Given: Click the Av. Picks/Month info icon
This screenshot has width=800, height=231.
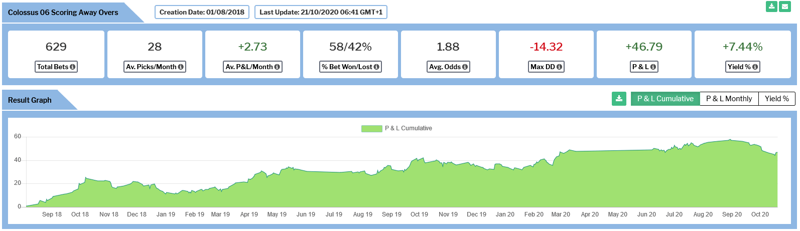Looking at the screenshot, I should (181, 67).
